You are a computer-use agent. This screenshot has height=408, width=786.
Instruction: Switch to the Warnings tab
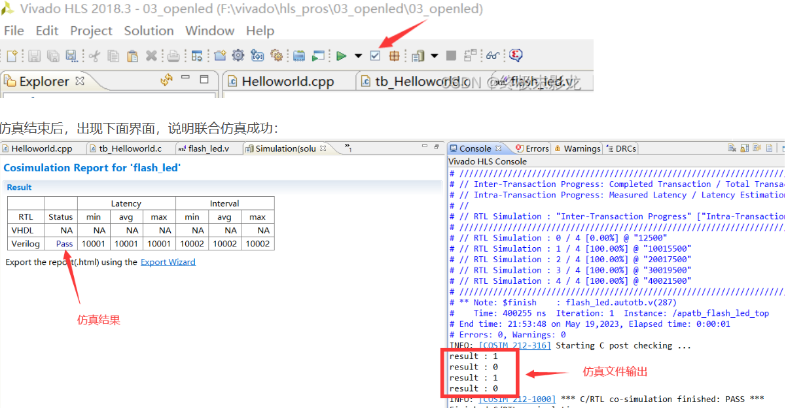tap(577, 148)
